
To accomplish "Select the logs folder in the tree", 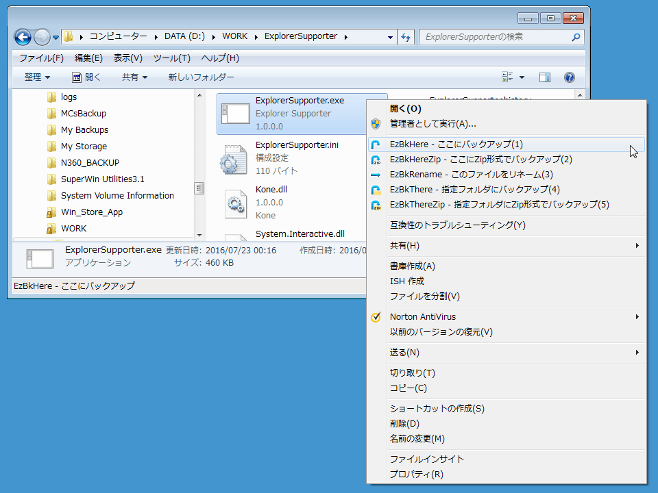I will pyautogui.click(x=69, y=97).
